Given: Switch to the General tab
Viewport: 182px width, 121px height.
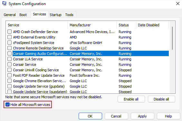Looking at the screenshot, I should (x=10, y=15).
